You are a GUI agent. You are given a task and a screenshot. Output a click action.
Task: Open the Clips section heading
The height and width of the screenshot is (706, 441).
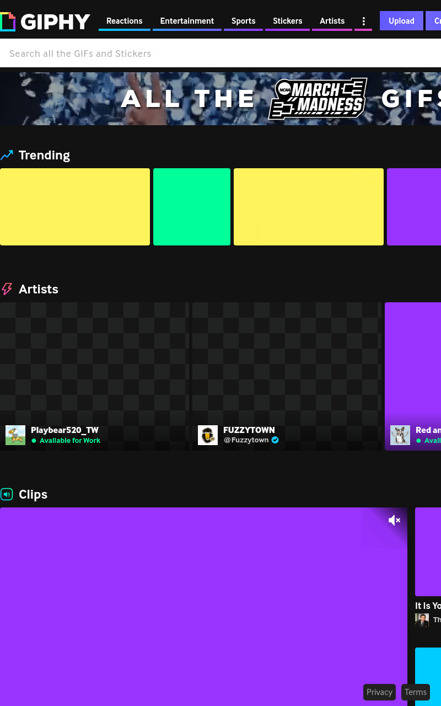(33, 494)
